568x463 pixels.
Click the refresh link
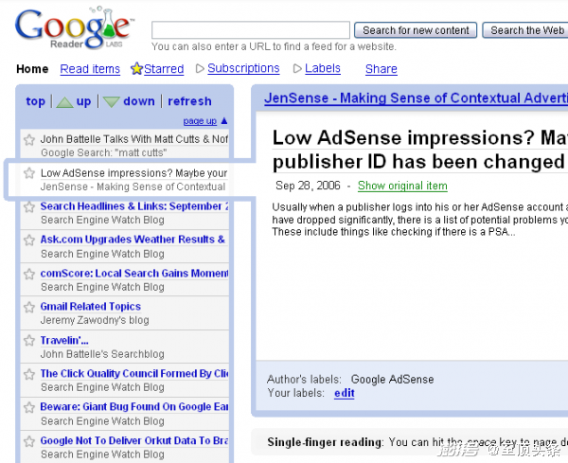click(x=189, y=101)
